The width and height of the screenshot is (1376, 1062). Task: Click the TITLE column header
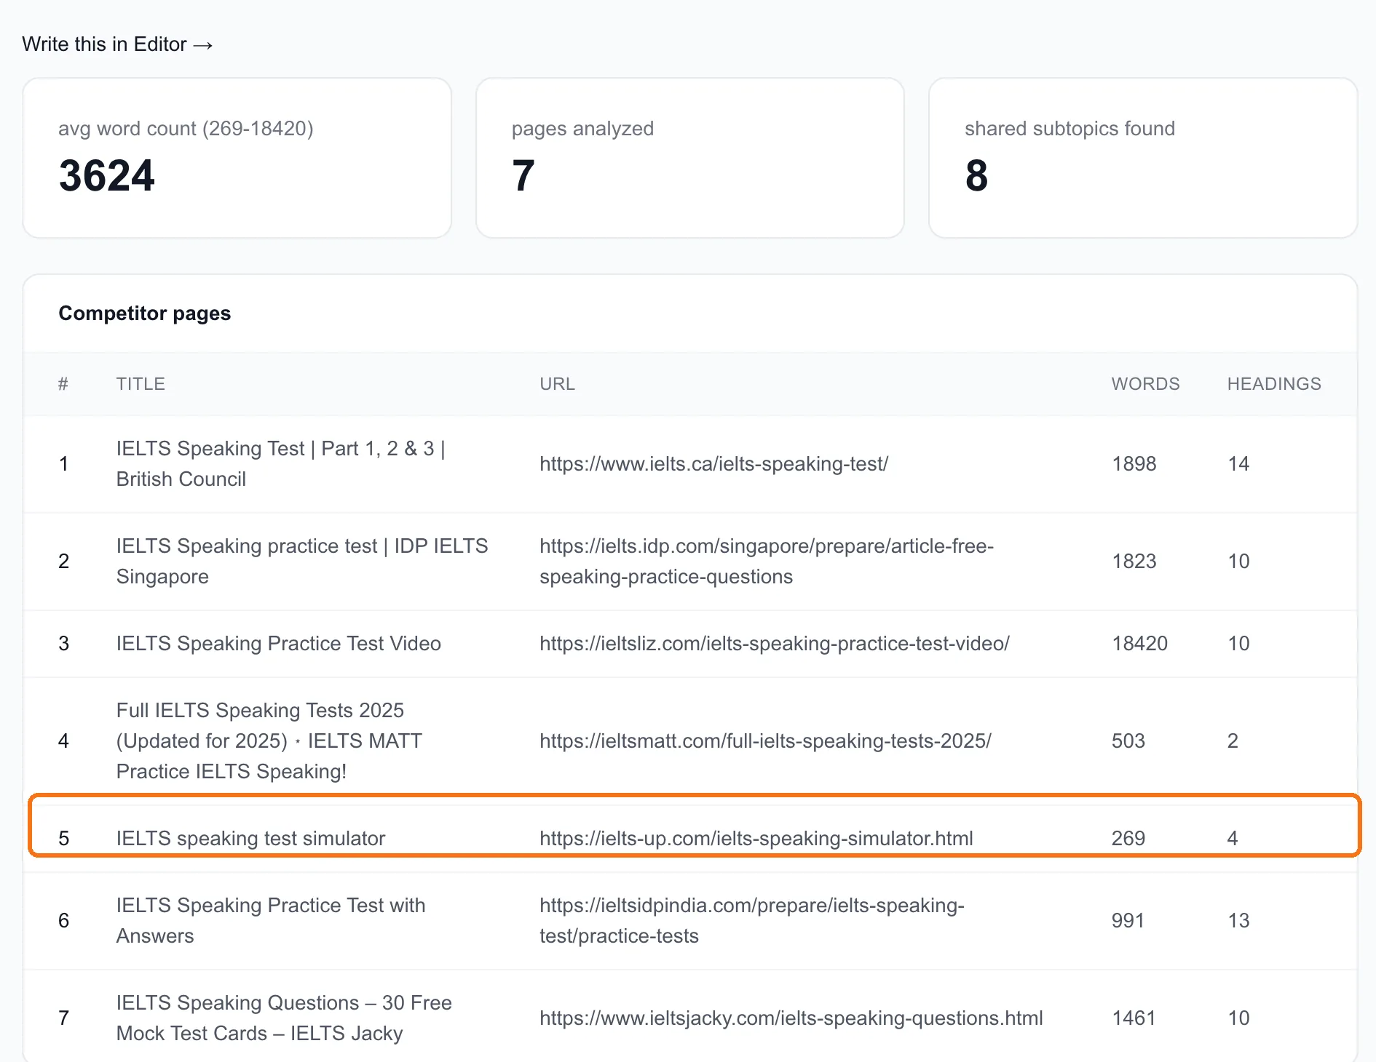coord(141,384)
